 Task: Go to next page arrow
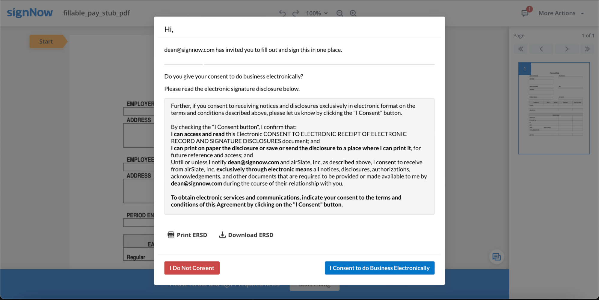[x=567, y=49]
